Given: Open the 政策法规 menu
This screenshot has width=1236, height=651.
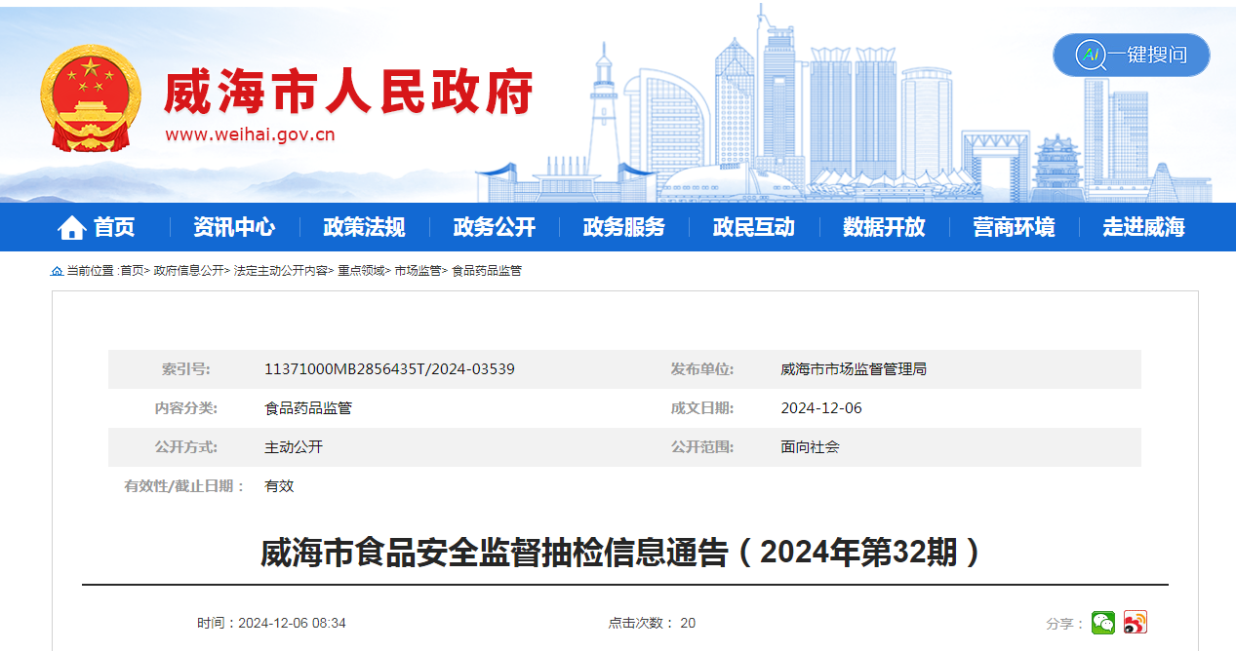Looking at the screenshot, I should click(x=364, y=228).
